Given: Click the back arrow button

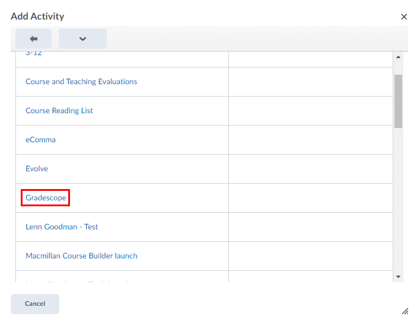Looking at the screenshot, I should coord(33,39).
